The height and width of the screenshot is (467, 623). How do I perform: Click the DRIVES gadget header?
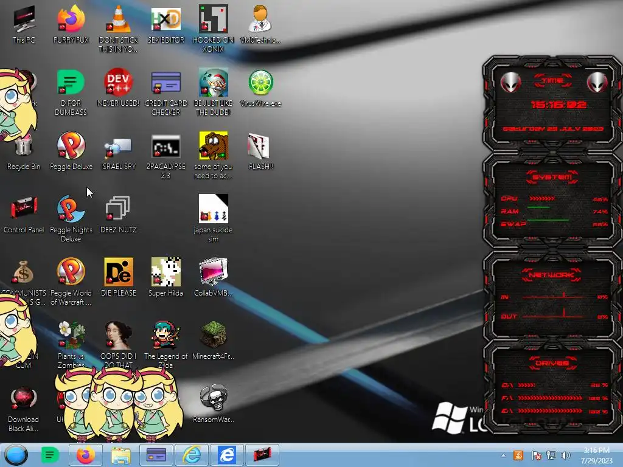coord(552,363)
